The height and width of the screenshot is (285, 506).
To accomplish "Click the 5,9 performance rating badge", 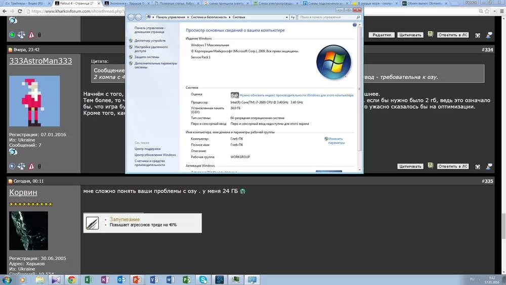I will [234, 95].
